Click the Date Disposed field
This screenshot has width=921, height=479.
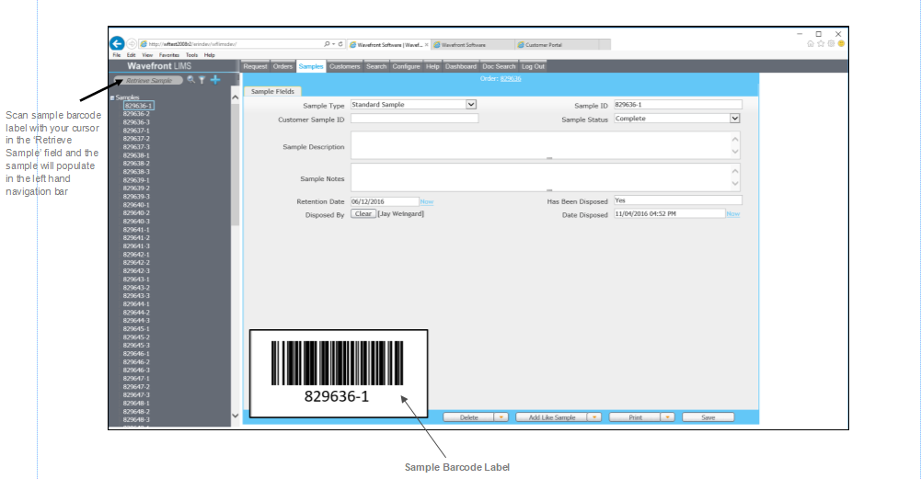pyautogui.click(x=670, y=213)
